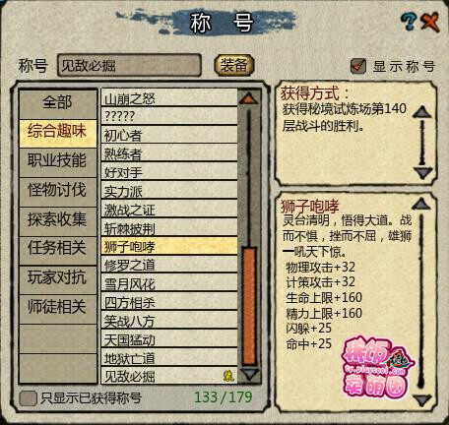Switch to the 职业技能 category tab
Screen dimensions: 449x425
[58, 162]
